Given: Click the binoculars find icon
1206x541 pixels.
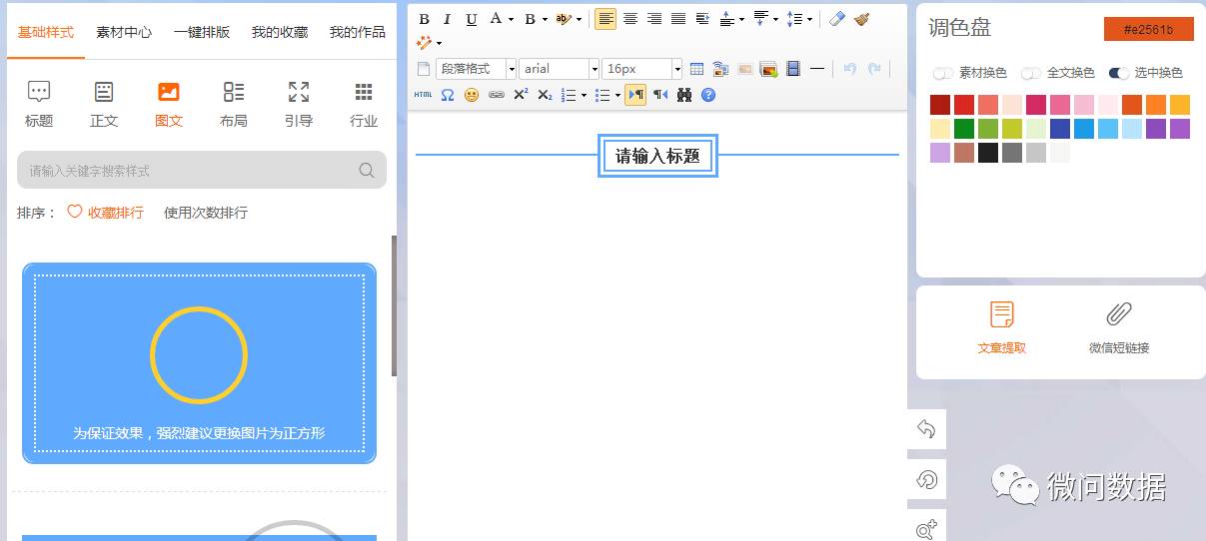Looking at the screenshot, I should click(684, 95).
